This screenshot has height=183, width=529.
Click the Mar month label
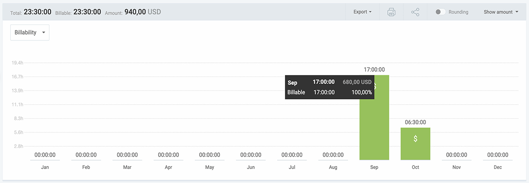[127, 167]
